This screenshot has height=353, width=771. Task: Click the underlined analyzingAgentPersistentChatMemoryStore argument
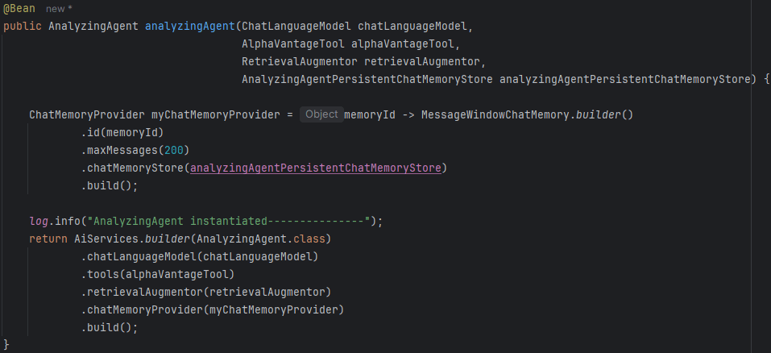[x=315, y=168]
